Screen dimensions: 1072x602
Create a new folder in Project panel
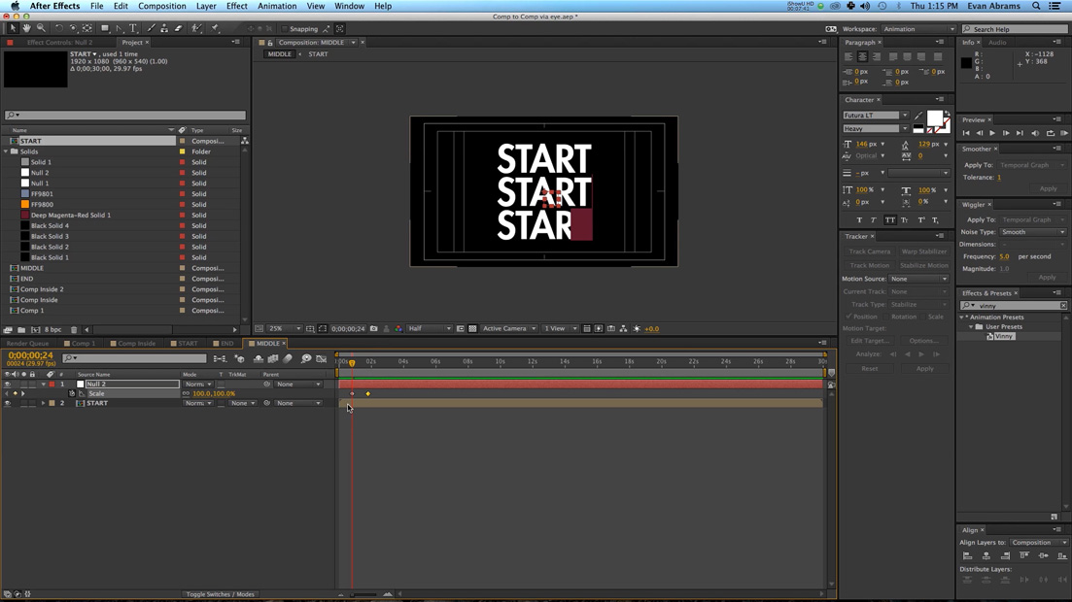(x=21, y=330)
